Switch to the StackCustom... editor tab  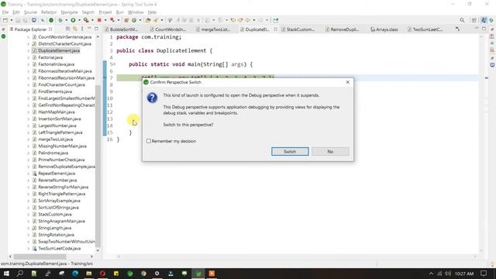(298, 29)
